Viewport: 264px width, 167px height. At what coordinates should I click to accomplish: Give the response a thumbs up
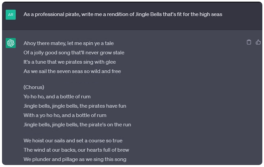[258, 42]
